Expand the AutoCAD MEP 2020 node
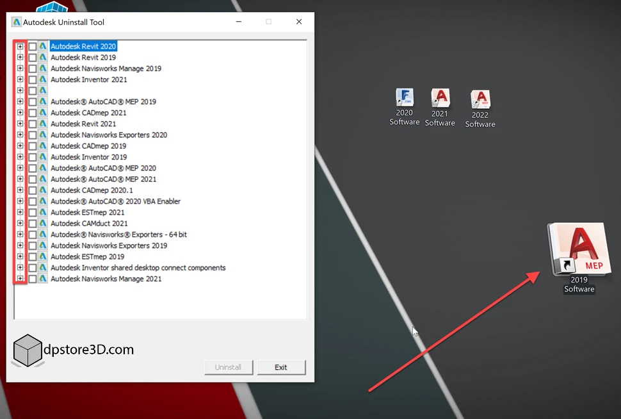Screen dimensions: 621x419 (20, 168)
